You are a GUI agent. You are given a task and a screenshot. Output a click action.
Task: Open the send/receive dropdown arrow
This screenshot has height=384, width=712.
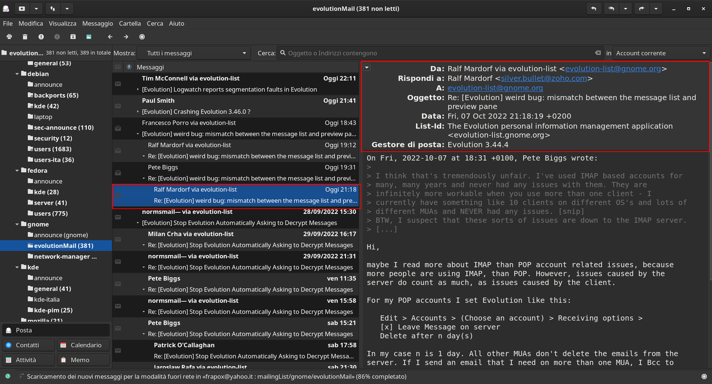(67, 9)
